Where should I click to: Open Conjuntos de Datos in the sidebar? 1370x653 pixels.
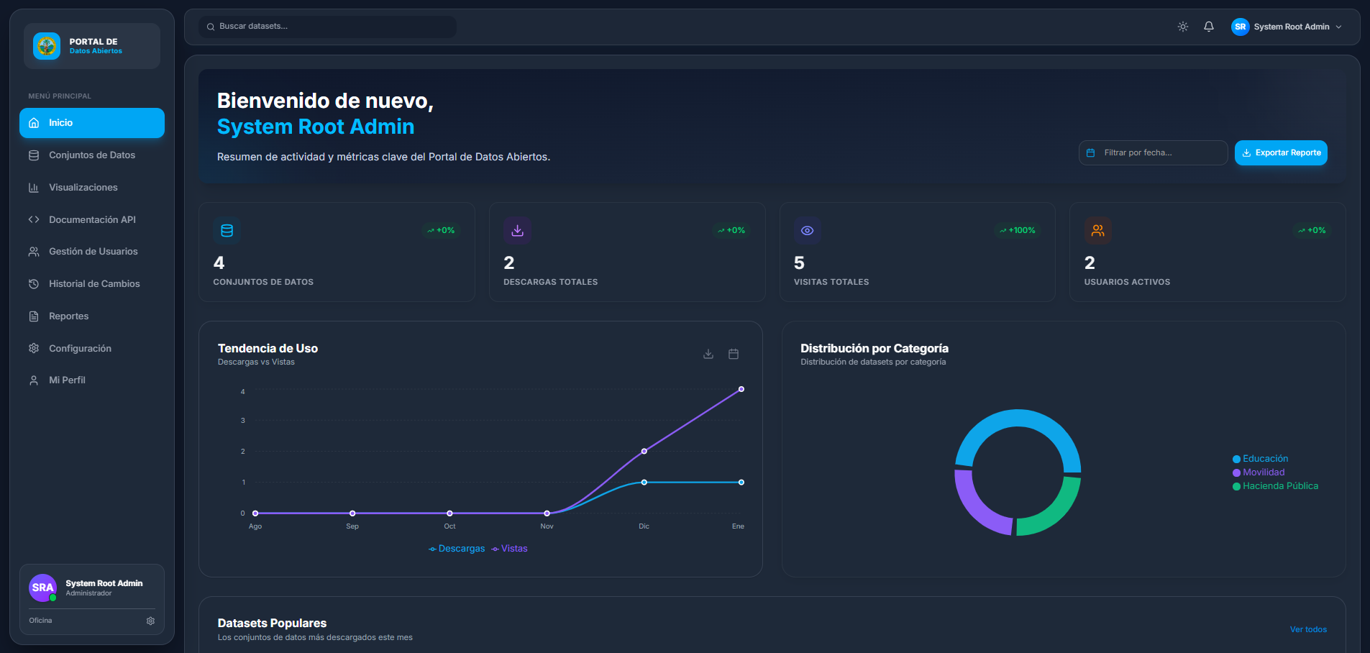tap(92, 155)
